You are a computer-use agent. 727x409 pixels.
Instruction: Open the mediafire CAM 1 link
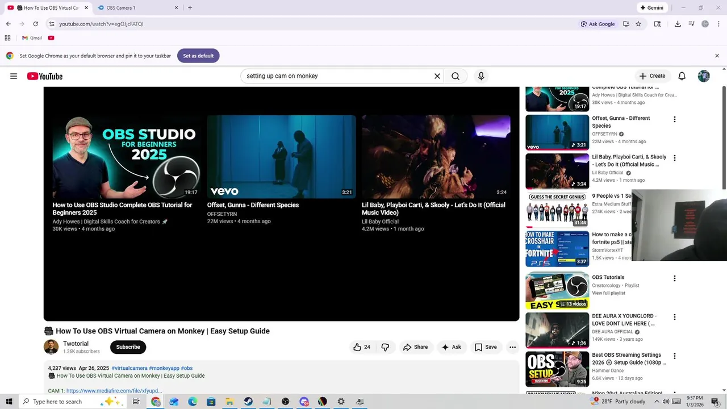[114, 391]
